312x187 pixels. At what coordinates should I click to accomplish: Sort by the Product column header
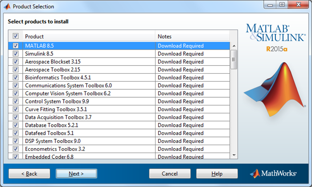point(89,36)
